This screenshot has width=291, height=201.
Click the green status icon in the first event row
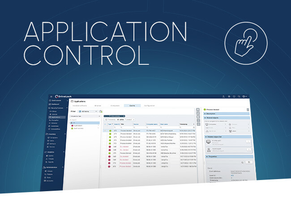[x=110, y=131]
